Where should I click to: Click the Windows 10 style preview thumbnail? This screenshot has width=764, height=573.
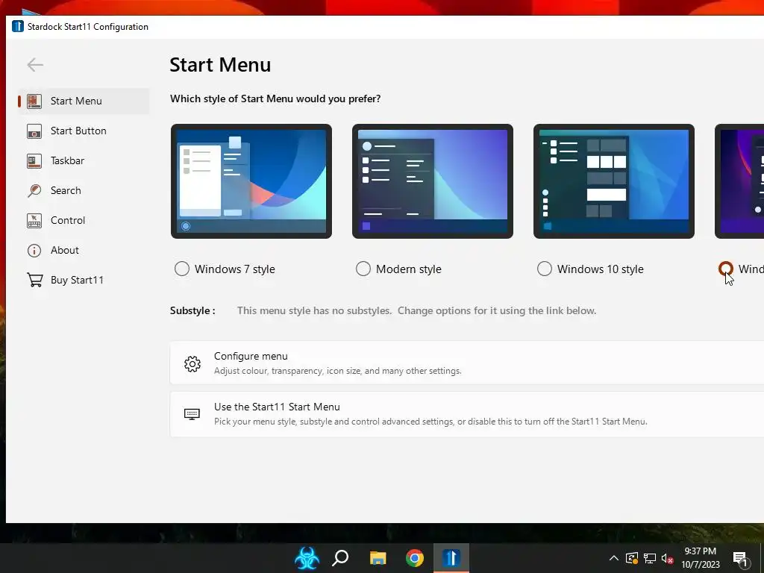coord(614,181)
